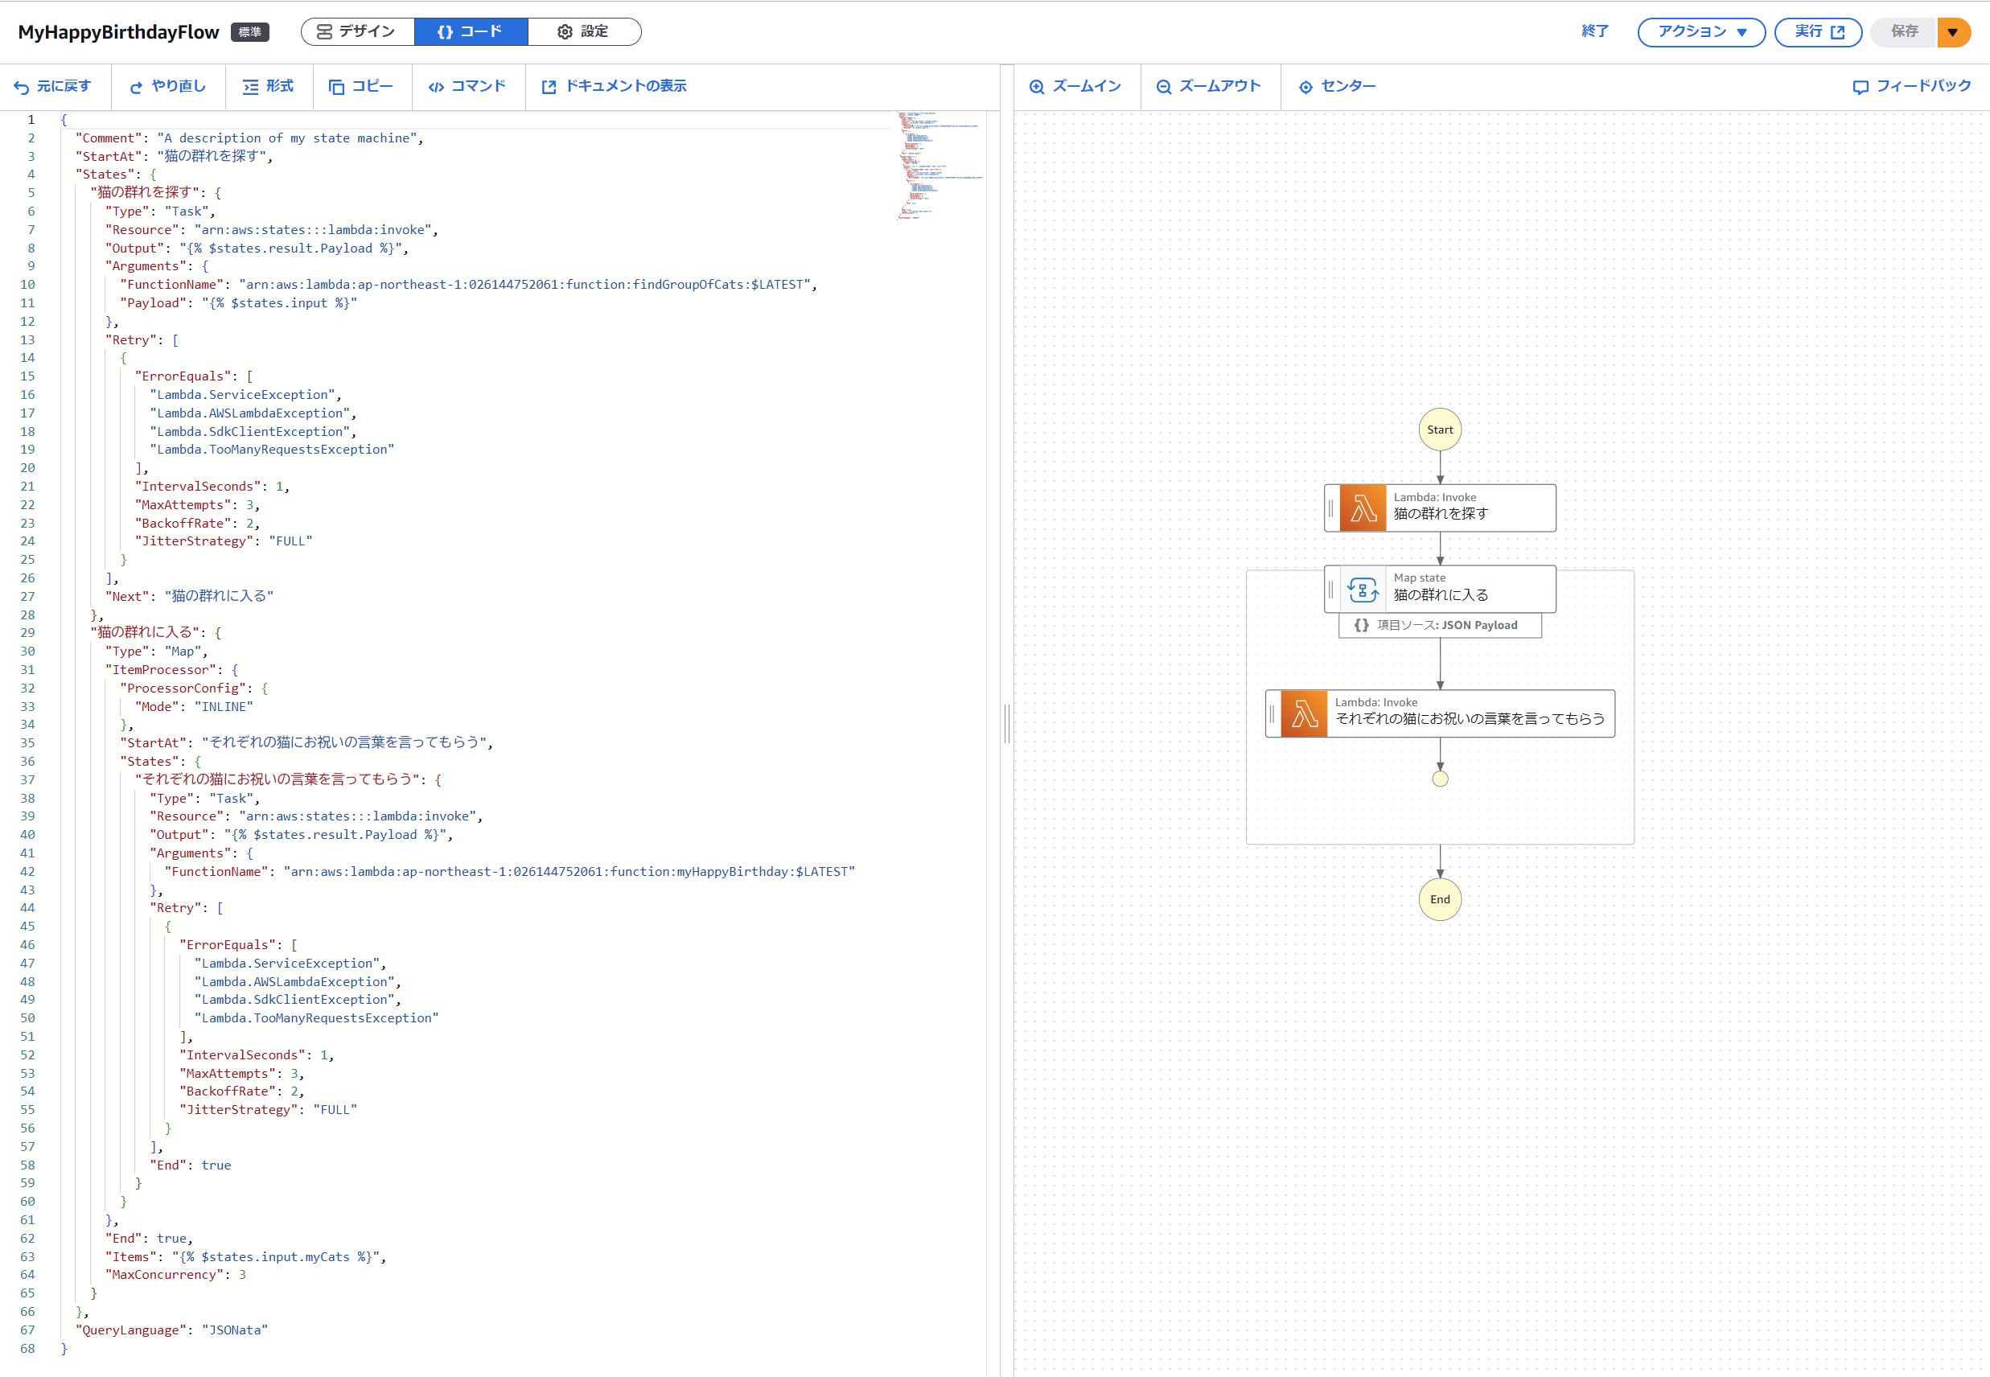Click the 保存 button
Screen dimensions: 1990x1377
(1904, 32)
